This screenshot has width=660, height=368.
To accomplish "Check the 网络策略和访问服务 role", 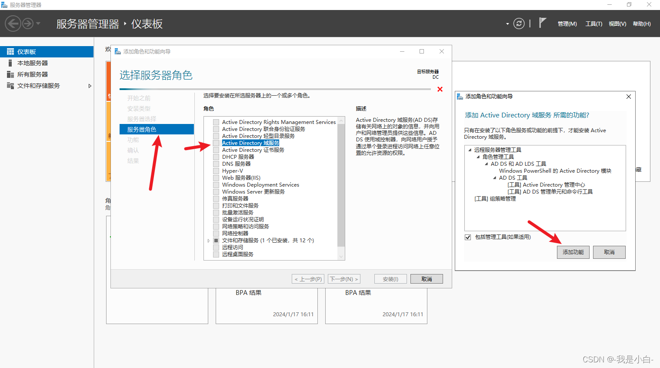I will pos(216,227).
